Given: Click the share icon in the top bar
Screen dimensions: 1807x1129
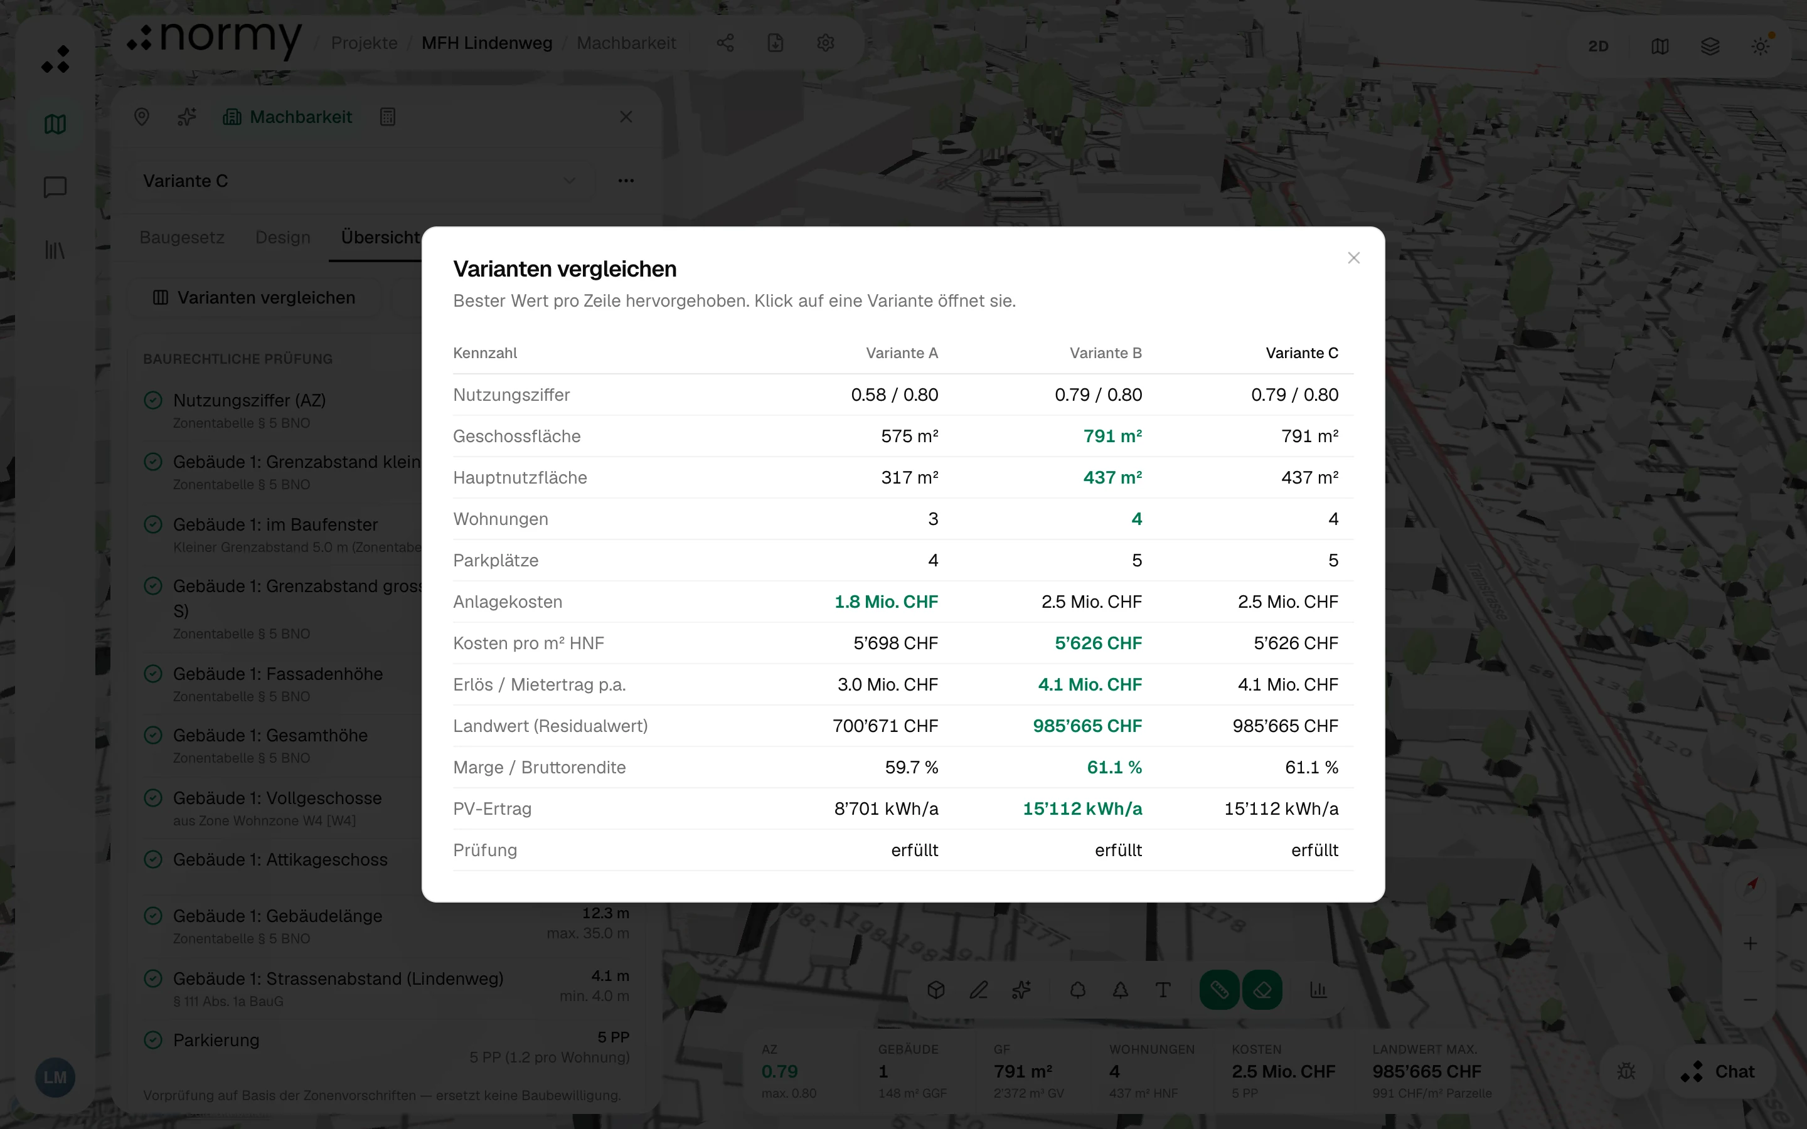Looking at the screenshot, I should coord(725,43).
